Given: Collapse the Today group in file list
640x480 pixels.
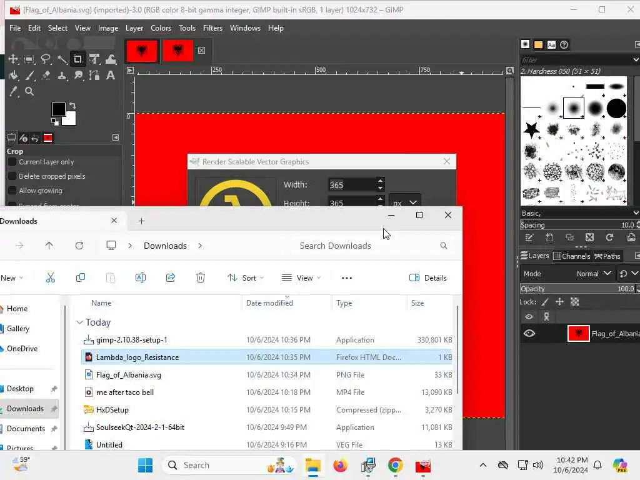Looking at the screenshot, I should coord(79,322).
